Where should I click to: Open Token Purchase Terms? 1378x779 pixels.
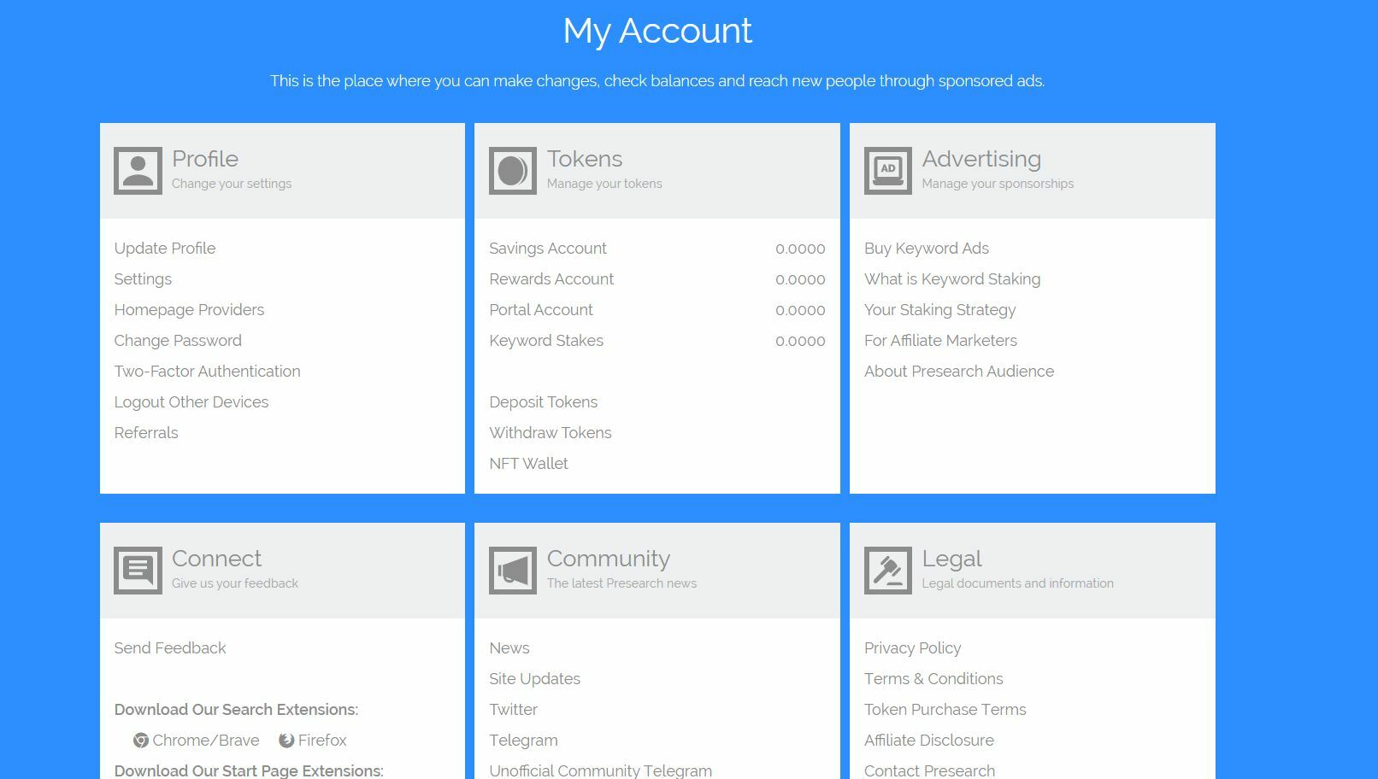click(945, 710)
